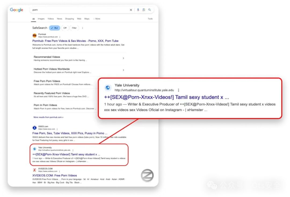The image size is (290, 197).
Task: Select the Filter SafeSearch option
Action: click(74, 28)
